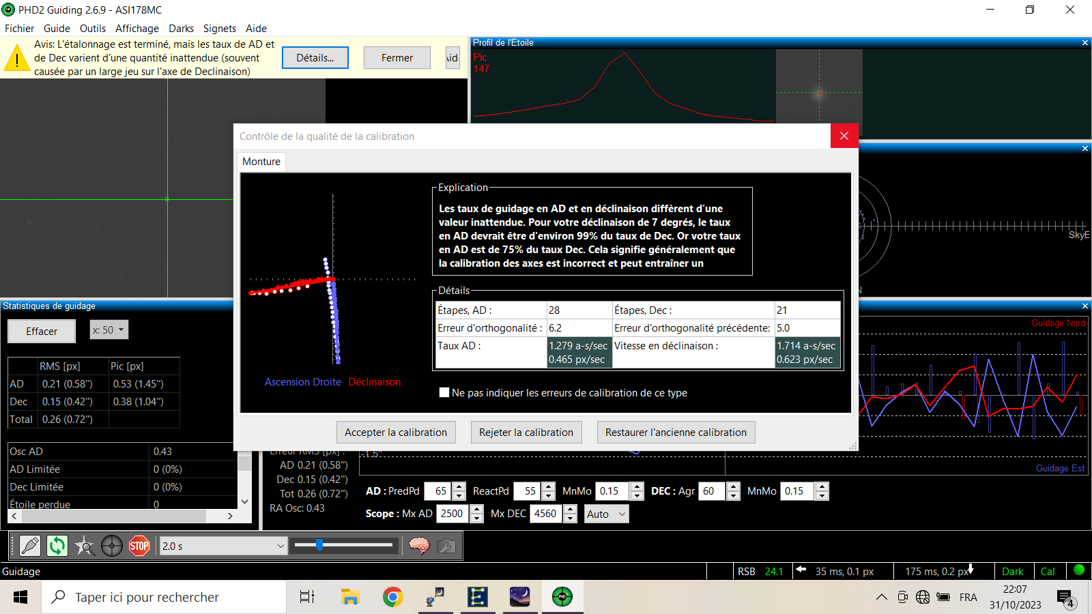Screen dimensions: 1092x614
Task: Decrease the Mx DEC value with down arrow
Action: coord(571,518)
